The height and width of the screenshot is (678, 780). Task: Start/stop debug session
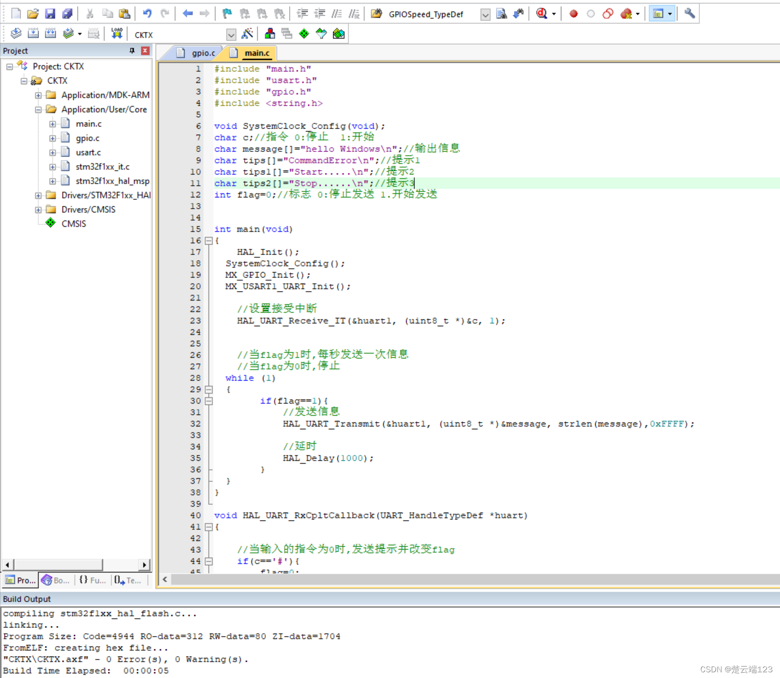coord(542,14)
